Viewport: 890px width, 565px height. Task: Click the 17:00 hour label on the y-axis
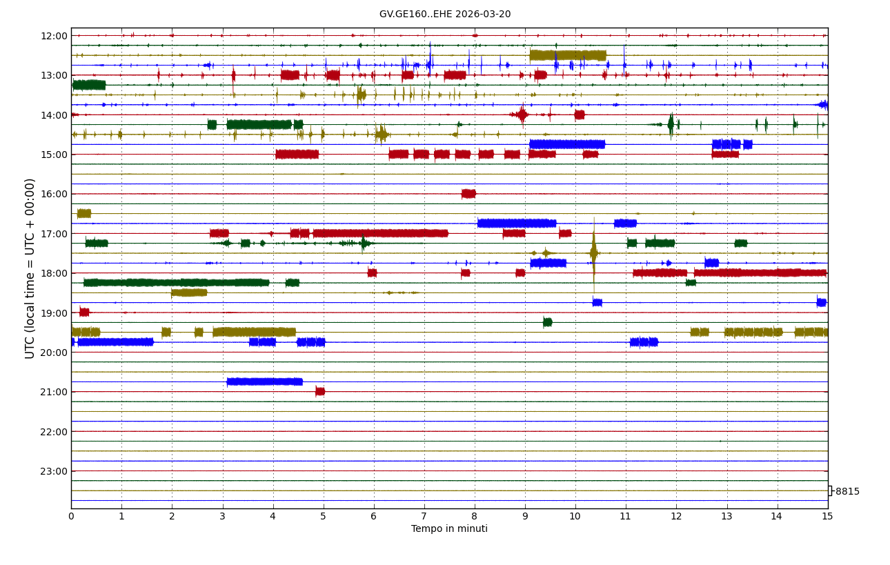55,234
